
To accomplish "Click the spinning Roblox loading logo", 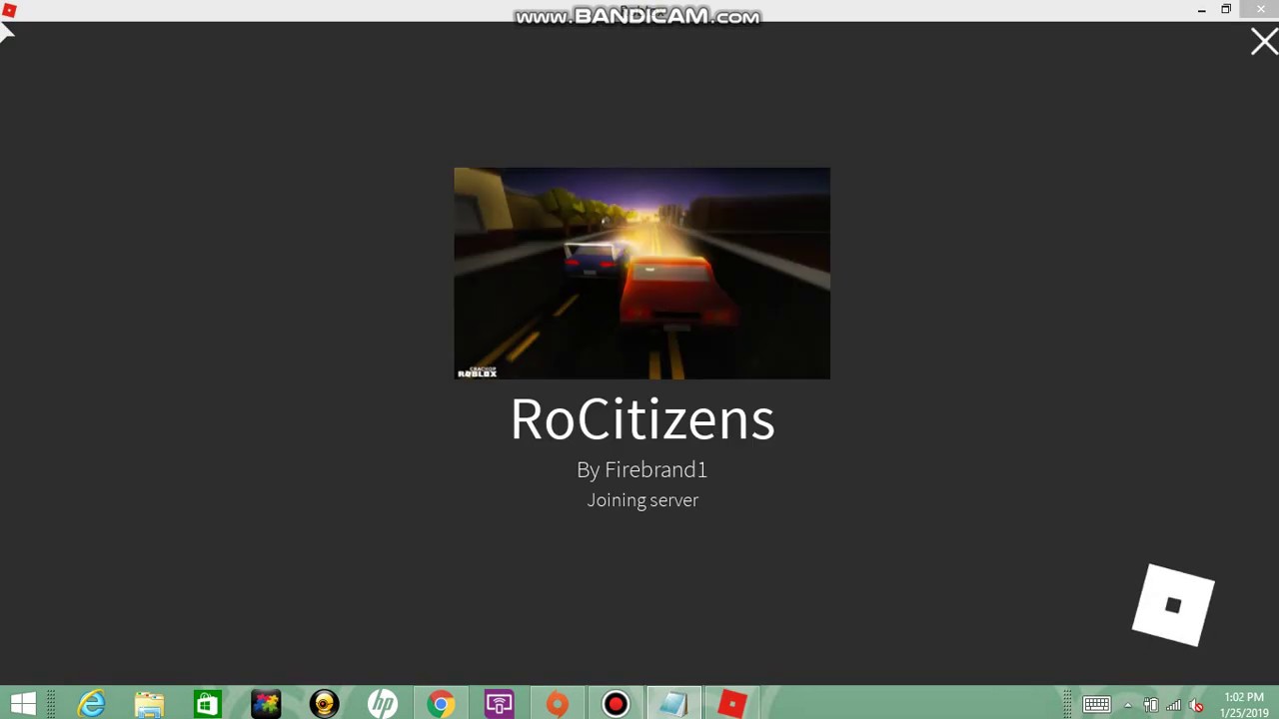I will (1173, 605).
